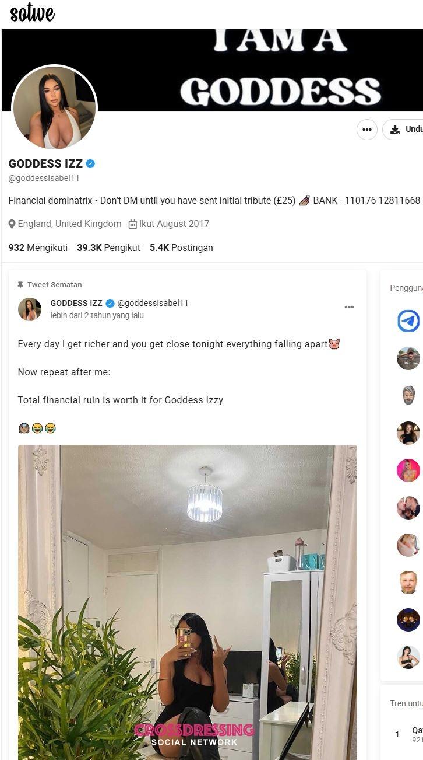Open the three-dot profile options button
423x760 pixels.
(x=367, y=130)
